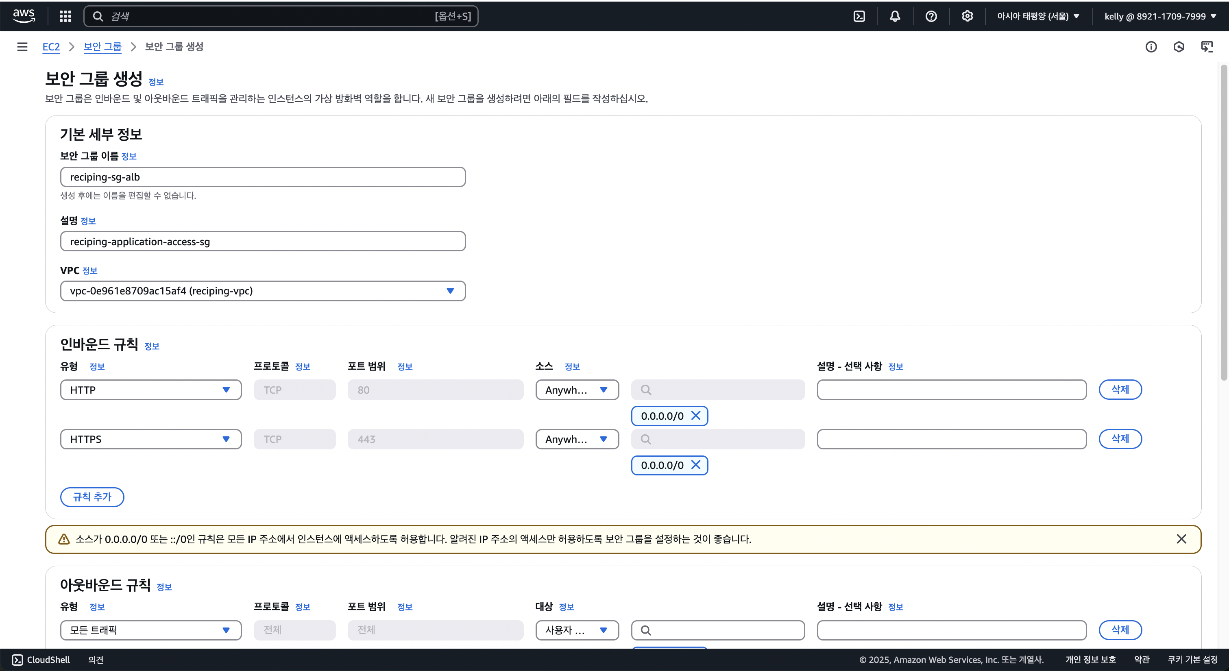Click the 규칙 추가 button
Image resolution: width=1229 pixels, height=671 pixels.
point(92,497)
